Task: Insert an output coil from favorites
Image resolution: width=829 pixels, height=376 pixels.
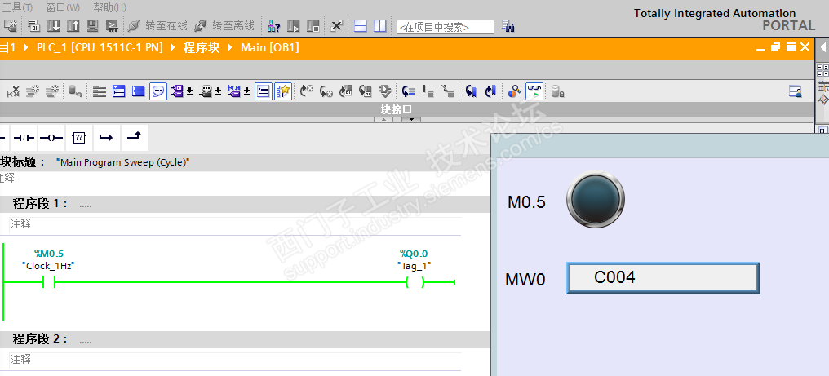Action: (x=51, y=138)
